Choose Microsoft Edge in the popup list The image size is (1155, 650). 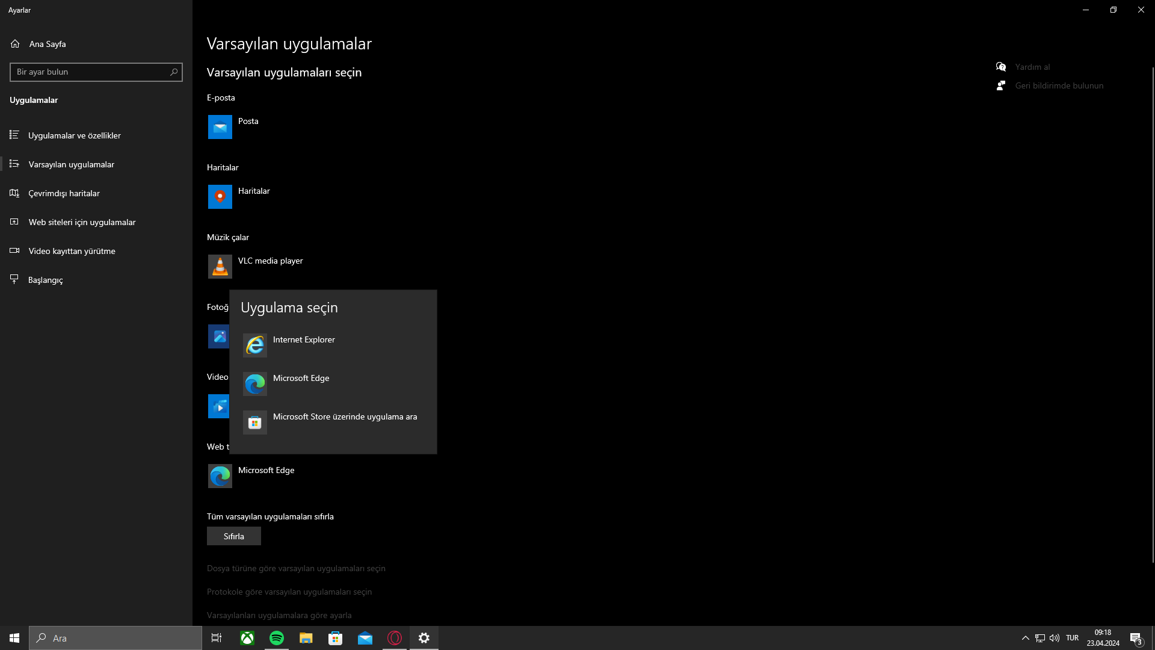[301, 383]
